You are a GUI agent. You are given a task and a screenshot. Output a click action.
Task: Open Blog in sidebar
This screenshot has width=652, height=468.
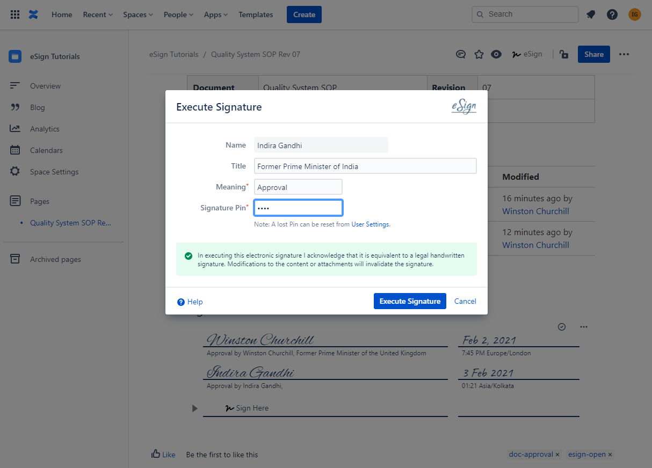[x=38, y=107]
